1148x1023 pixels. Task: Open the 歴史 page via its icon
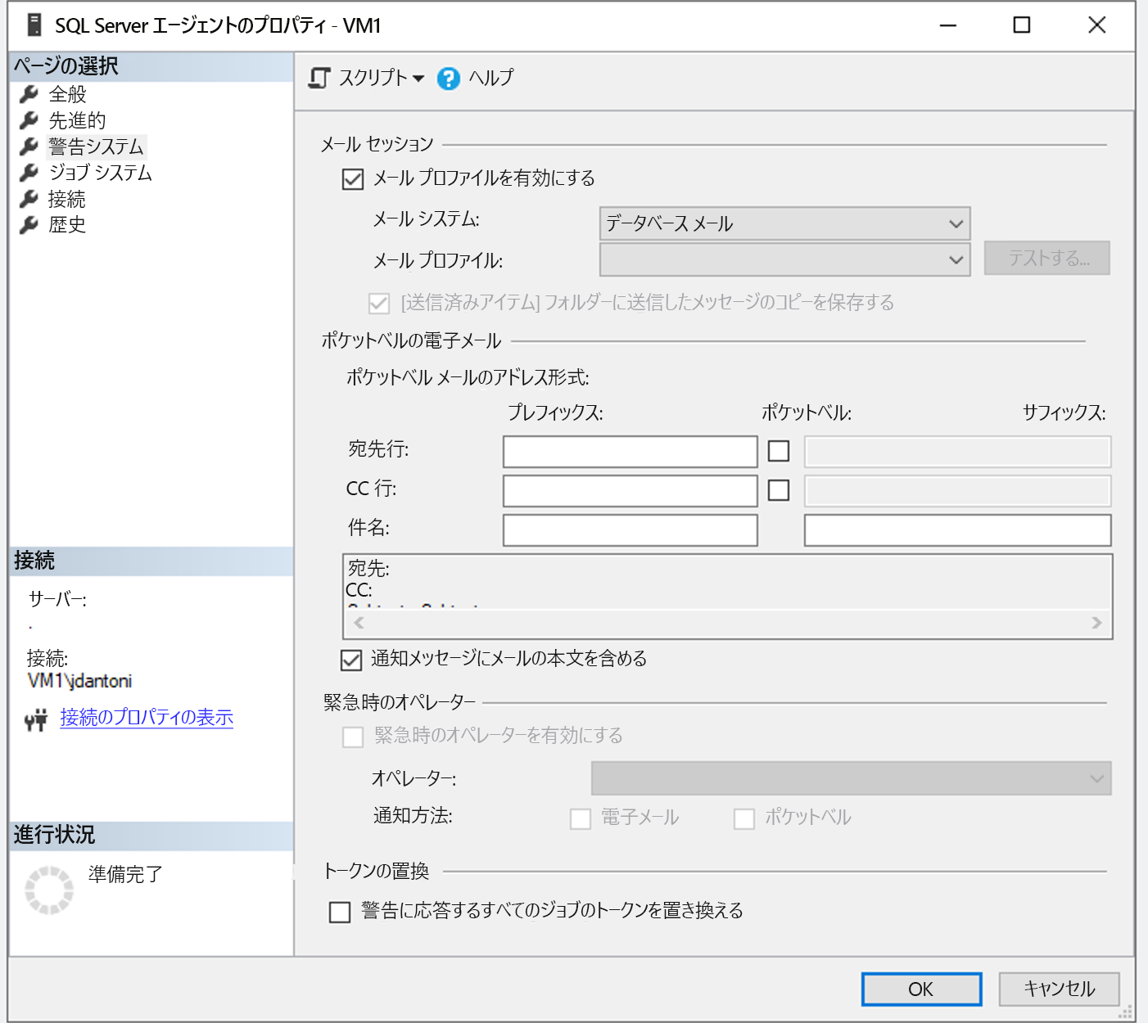tap(29, 225)
